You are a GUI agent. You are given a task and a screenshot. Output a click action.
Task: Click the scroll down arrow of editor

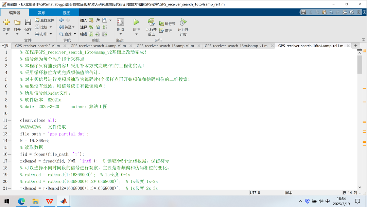pyautogui.click(x=360, y=187)
